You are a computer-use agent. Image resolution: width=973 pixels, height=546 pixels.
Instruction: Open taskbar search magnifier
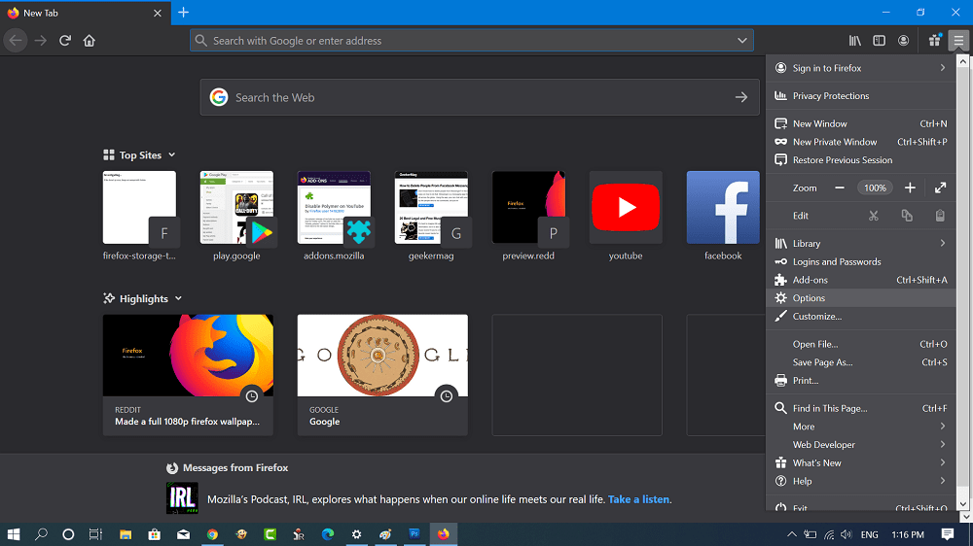click(41, 534)
